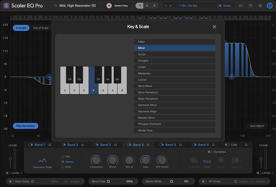Enable the left Limiter switch

click(8, 173)
